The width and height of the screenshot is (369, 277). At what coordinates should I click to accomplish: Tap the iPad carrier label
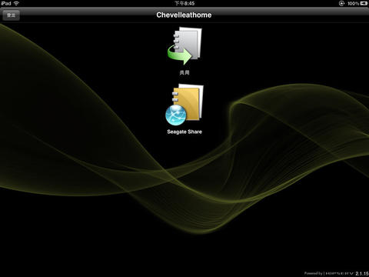tap(6, 3)
